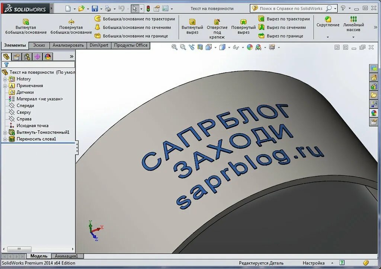Switch to the Элементы tab

pos(15,45)
